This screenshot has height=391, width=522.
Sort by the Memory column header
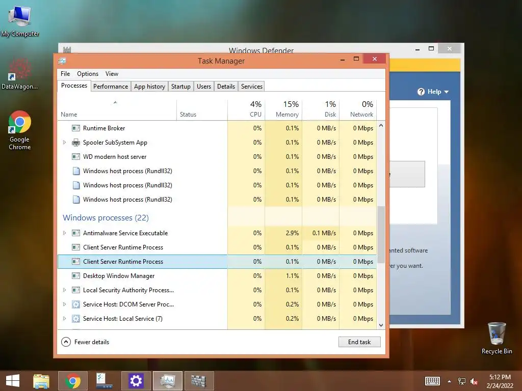pos(283,110)
